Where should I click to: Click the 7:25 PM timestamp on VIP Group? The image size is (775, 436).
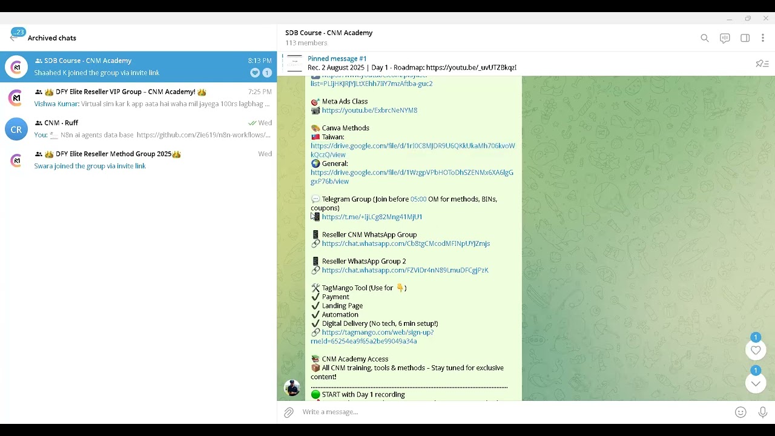coord(260,92)
